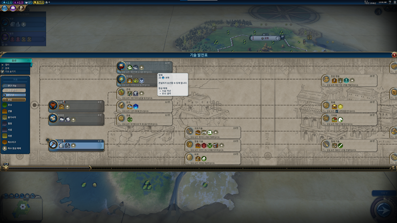Select the Wheel (바퀴) technology round icon
This screenshot has width=397, height=223.
[190, 158]
